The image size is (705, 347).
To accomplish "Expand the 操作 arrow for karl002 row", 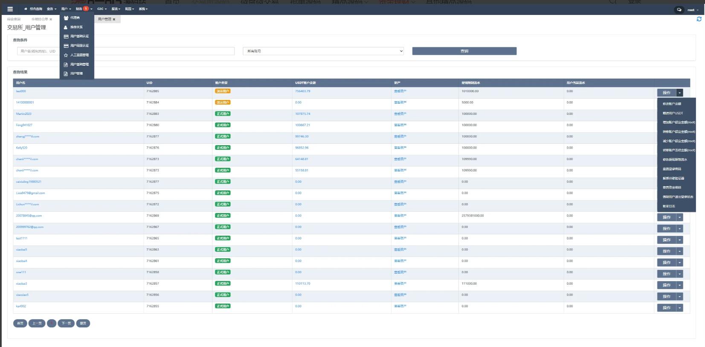I will tap(679, 308).
